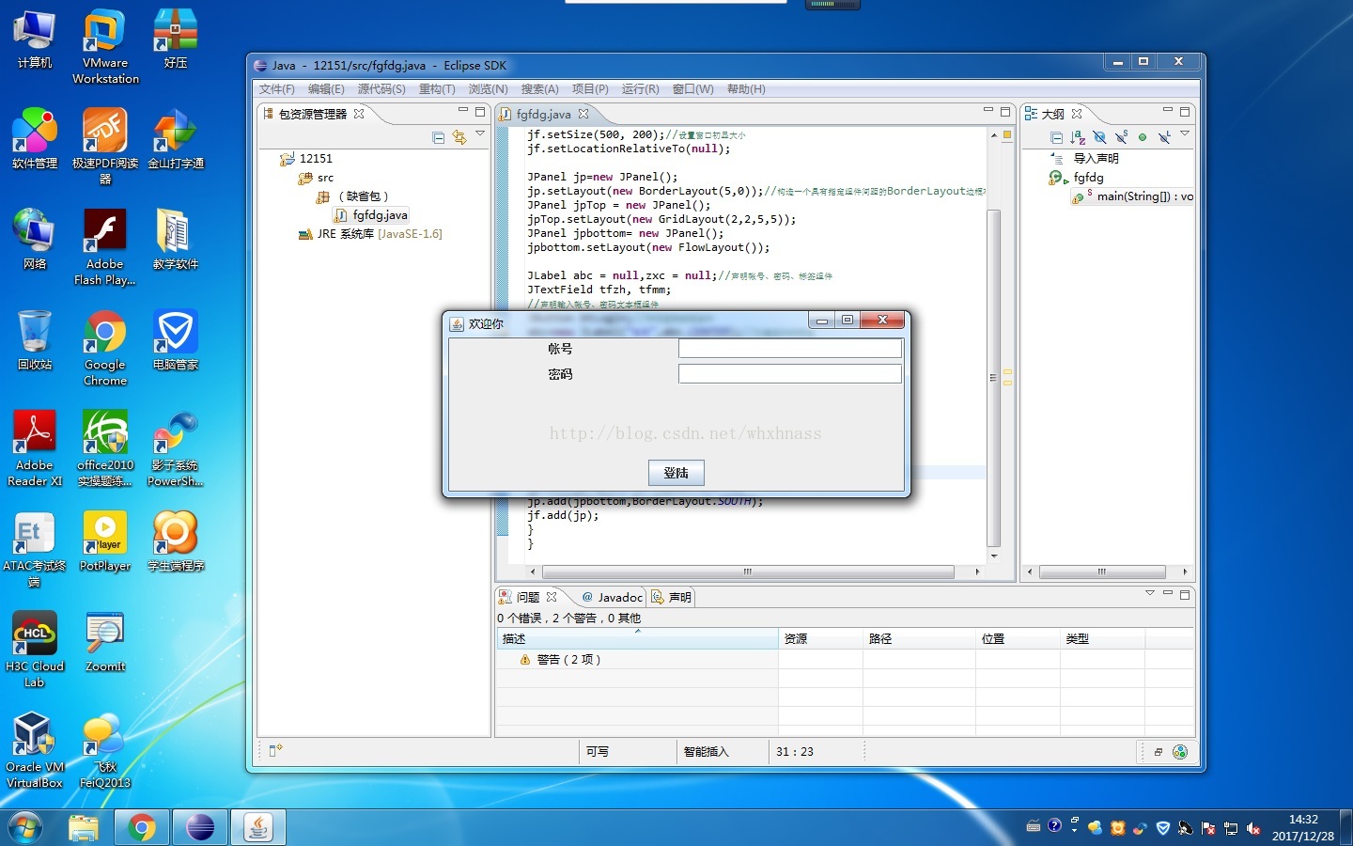This screenshot has height=846, width=1353.
Task: Open Windows Start button
Action: pyautogui.click(x=25, y=828)
